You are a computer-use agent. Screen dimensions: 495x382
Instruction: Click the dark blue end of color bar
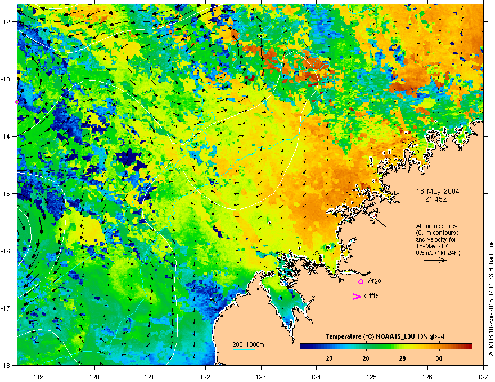click(303, 347)
